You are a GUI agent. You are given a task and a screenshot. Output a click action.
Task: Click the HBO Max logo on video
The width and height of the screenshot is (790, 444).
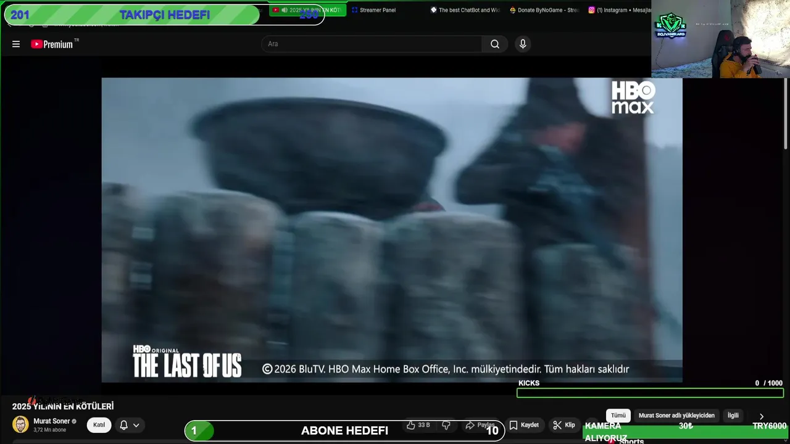633,97
